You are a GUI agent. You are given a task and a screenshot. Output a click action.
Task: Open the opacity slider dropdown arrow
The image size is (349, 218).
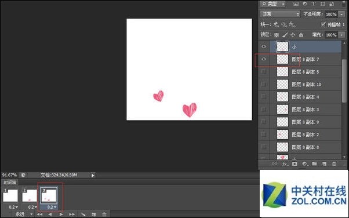point(341,14)
